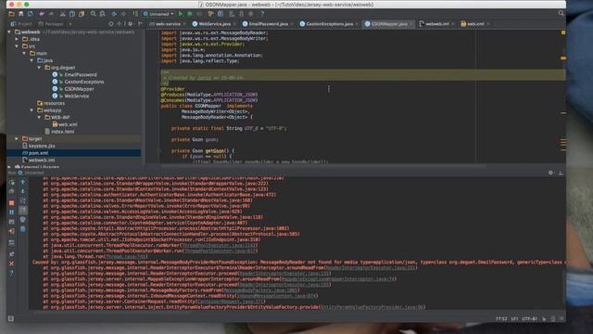Click the UTF-8 encoding in status bar
This screenshot has height=334, width=593.
coord(529,319)
